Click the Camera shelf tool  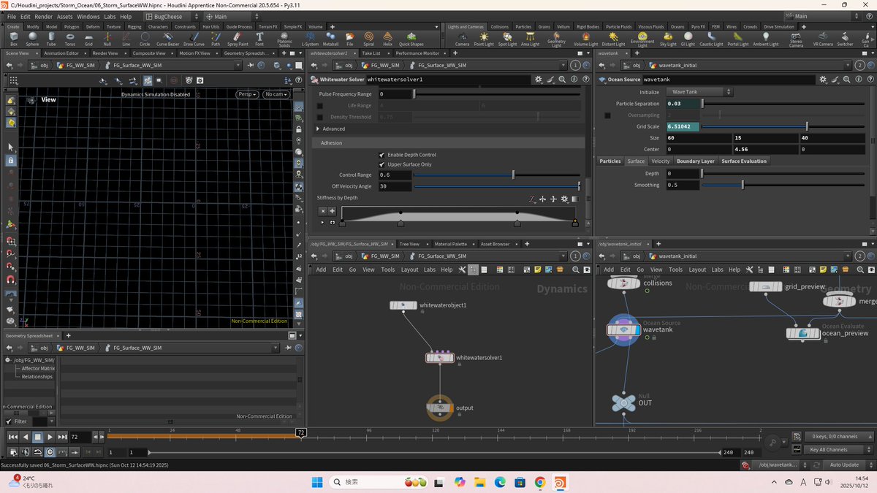click(x=462, y=39)
